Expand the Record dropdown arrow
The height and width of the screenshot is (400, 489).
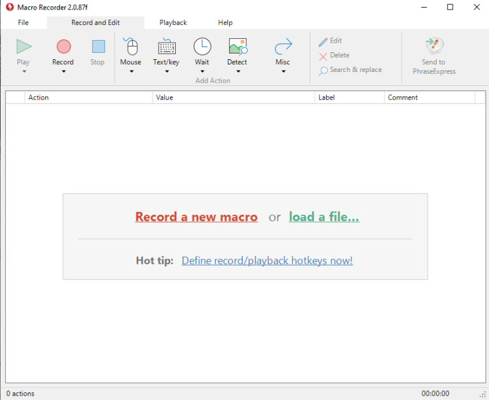pyautogui.click(x=64, y=71)
